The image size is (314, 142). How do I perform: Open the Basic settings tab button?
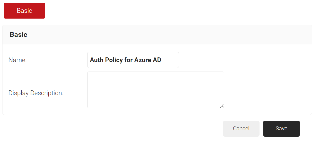(x=24, y=11)
